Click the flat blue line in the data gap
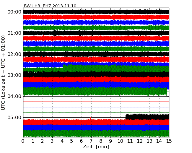The width and height of the screenshot is (192, 153). (96, 107)
